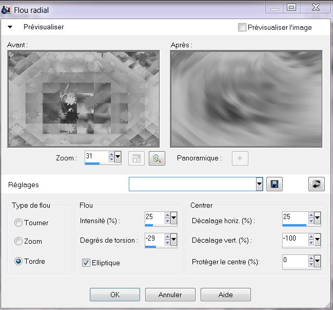Select the Tordre blur type
The height and width of the screenshot is (310, 333).
pos(18,261)
